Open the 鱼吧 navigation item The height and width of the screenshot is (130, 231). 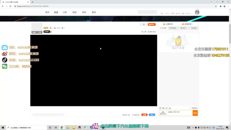pyautogui.click(x=94, y=12)
